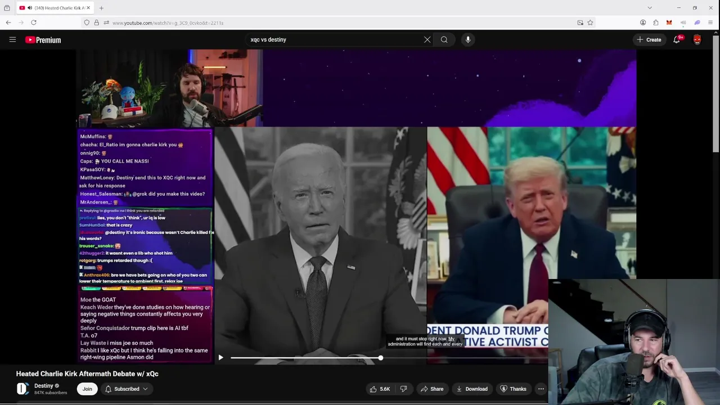
Task: Resume video with the play button
Action: pos(220,358)
